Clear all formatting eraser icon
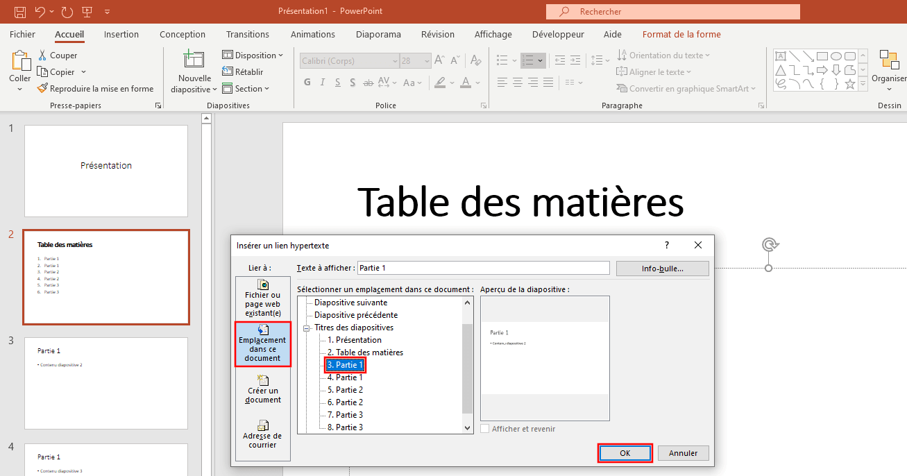Image resolution: width=907 pixels, height=476 pixels. [x=476, y=61]
